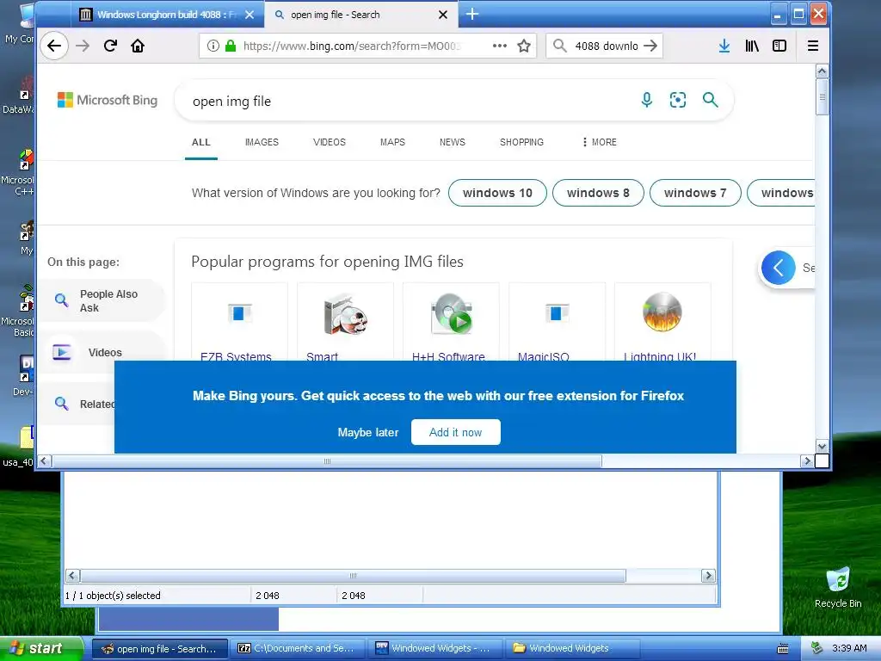Click the green secure padlock icon
Viewport: 881px width, 661px height.
[231, 46]
